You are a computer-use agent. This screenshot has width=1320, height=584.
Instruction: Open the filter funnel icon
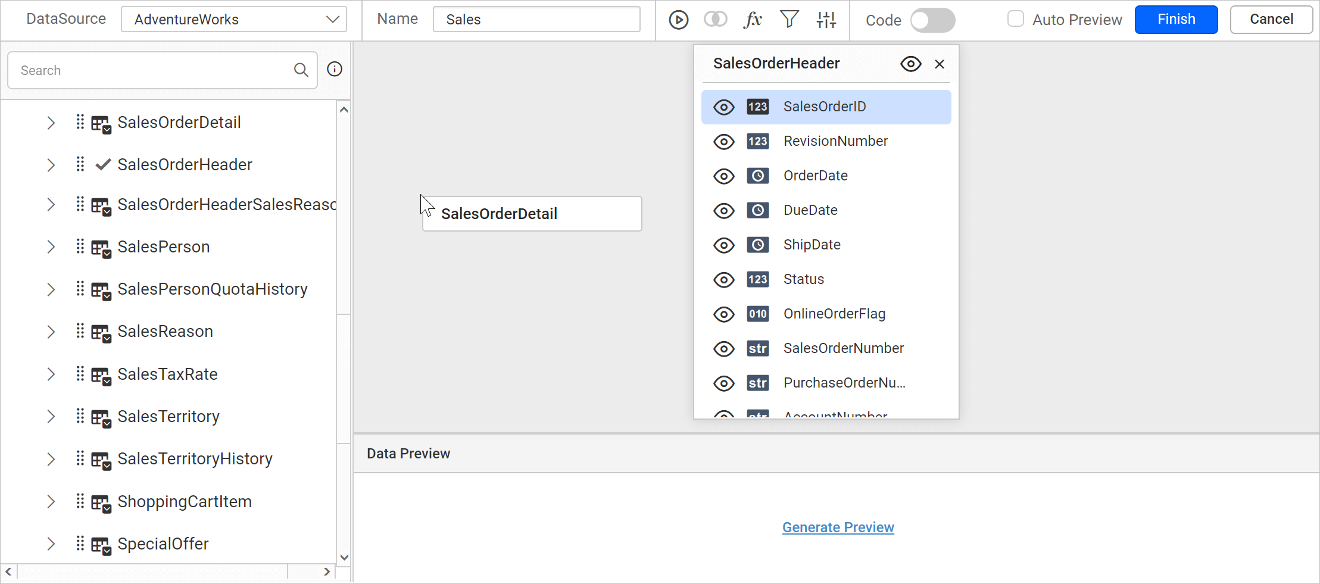(789, 20)
